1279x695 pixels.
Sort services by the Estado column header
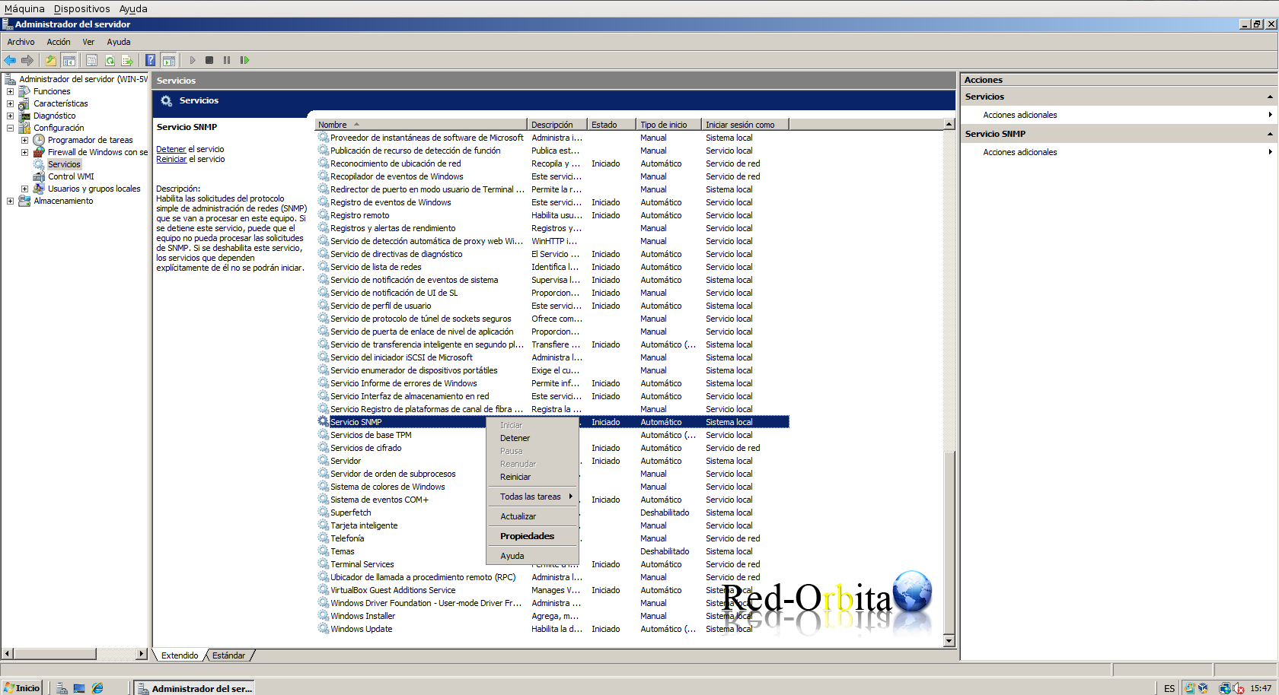[604, 125]
